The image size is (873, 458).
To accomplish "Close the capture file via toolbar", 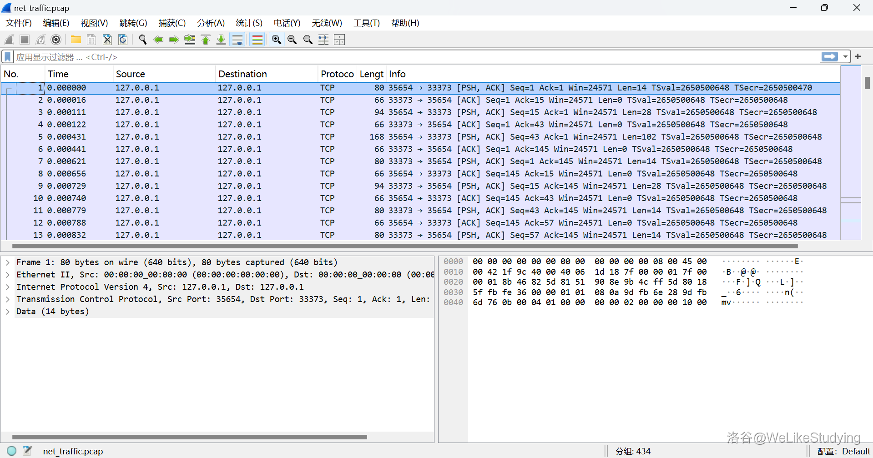I will [x=107, y=40].
